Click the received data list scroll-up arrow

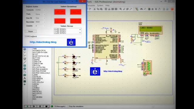80,29
